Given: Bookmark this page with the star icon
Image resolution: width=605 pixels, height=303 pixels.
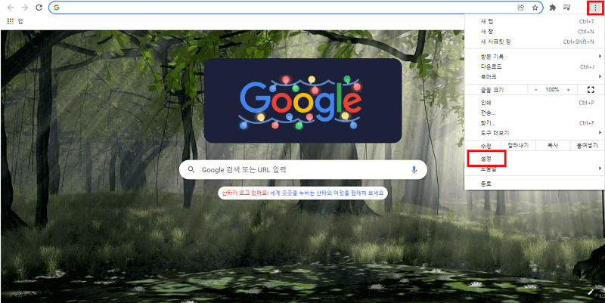Looking at the screenshot, I should (x=535, y=8).
